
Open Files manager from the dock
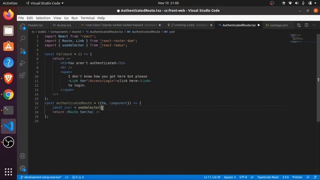click(x=8, y=30)
